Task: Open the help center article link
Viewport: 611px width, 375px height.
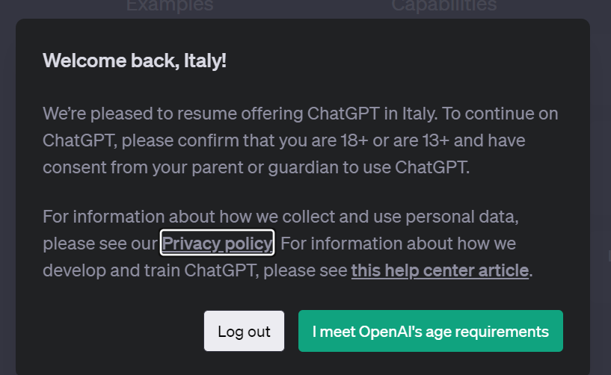Action: point(440,270)
